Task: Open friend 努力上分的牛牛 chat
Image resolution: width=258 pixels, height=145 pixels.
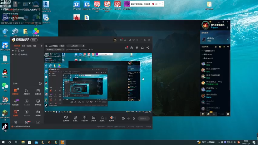Action: [x=215, y=70]
